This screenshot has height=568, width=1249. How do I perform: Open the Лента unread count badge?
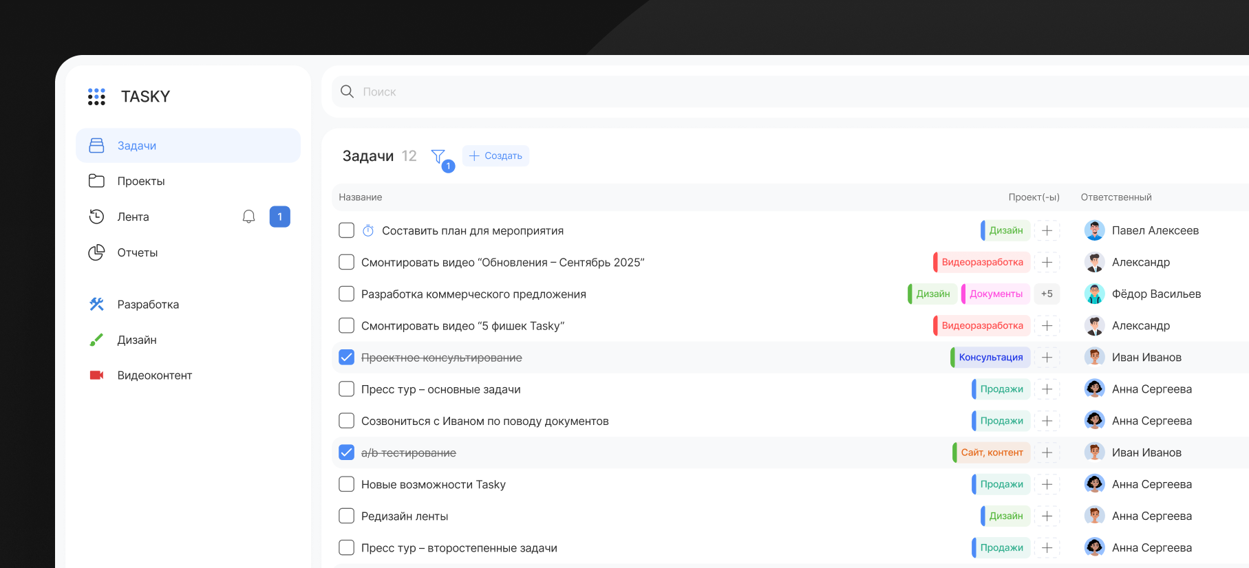(x=279, y=217)
